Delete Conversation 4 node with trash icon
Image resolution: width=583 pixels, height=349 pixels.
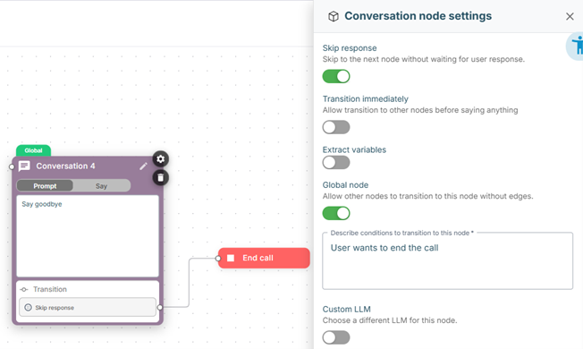click(x=160, y=178)
